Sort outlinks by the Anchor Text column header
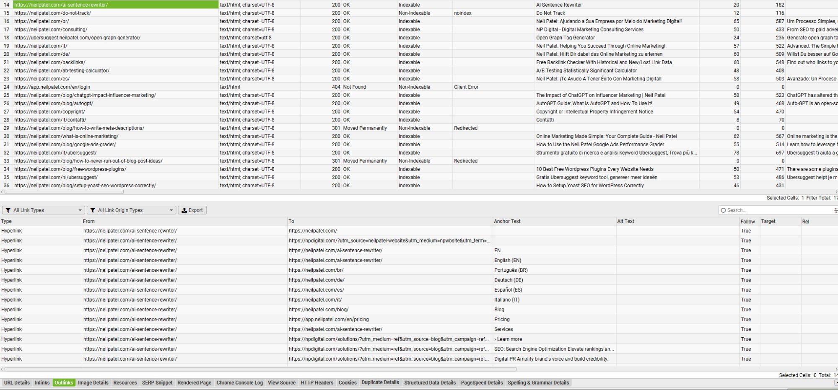Viewport: 838px width, 390px height. 507,221
